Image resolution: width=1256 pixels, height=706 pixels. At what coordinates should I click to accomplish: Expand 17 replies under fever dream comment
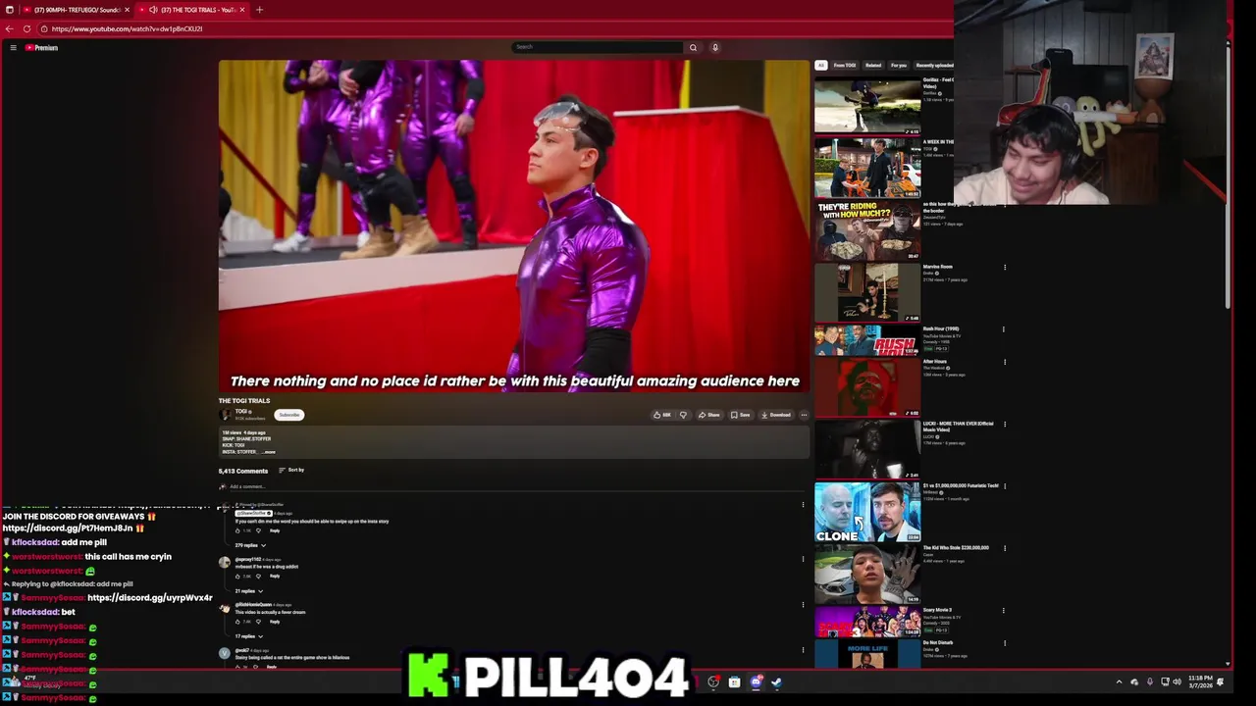pyautogui.click(x=249, y=635)
